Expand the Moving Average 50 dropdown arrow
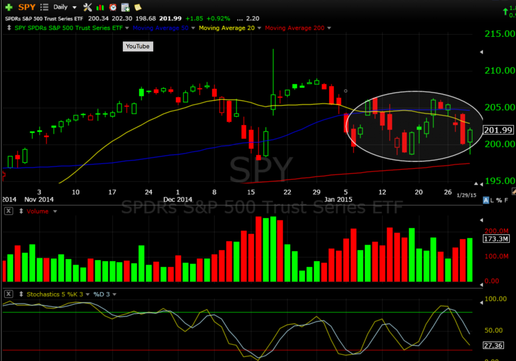This screenshot has height=361, width=516. point(193,28)
